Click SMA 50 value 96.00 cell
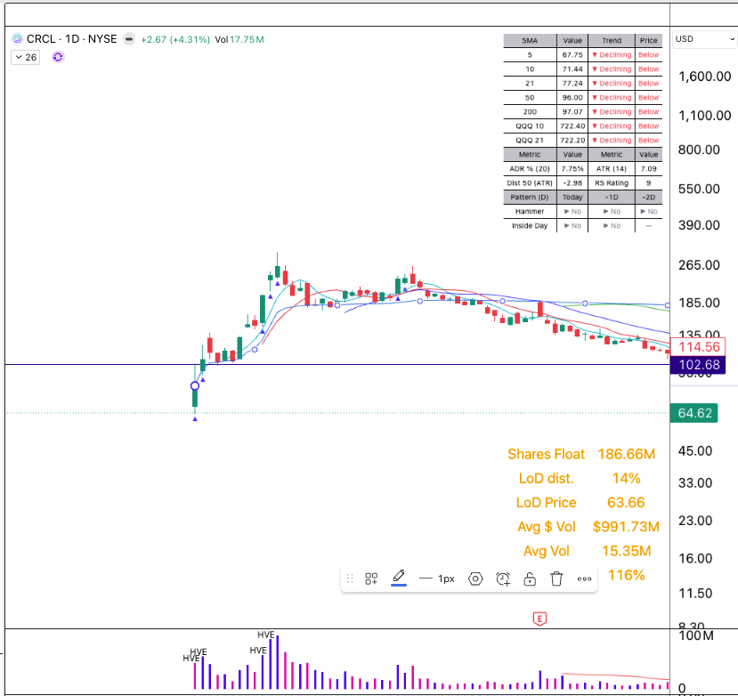Viewport: 738px width, 696px height. (x=572, y=97)
